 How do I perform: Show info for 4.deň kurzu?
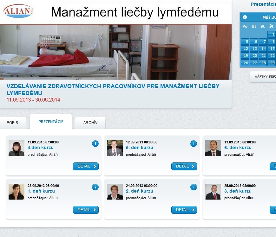pos(95,144)
